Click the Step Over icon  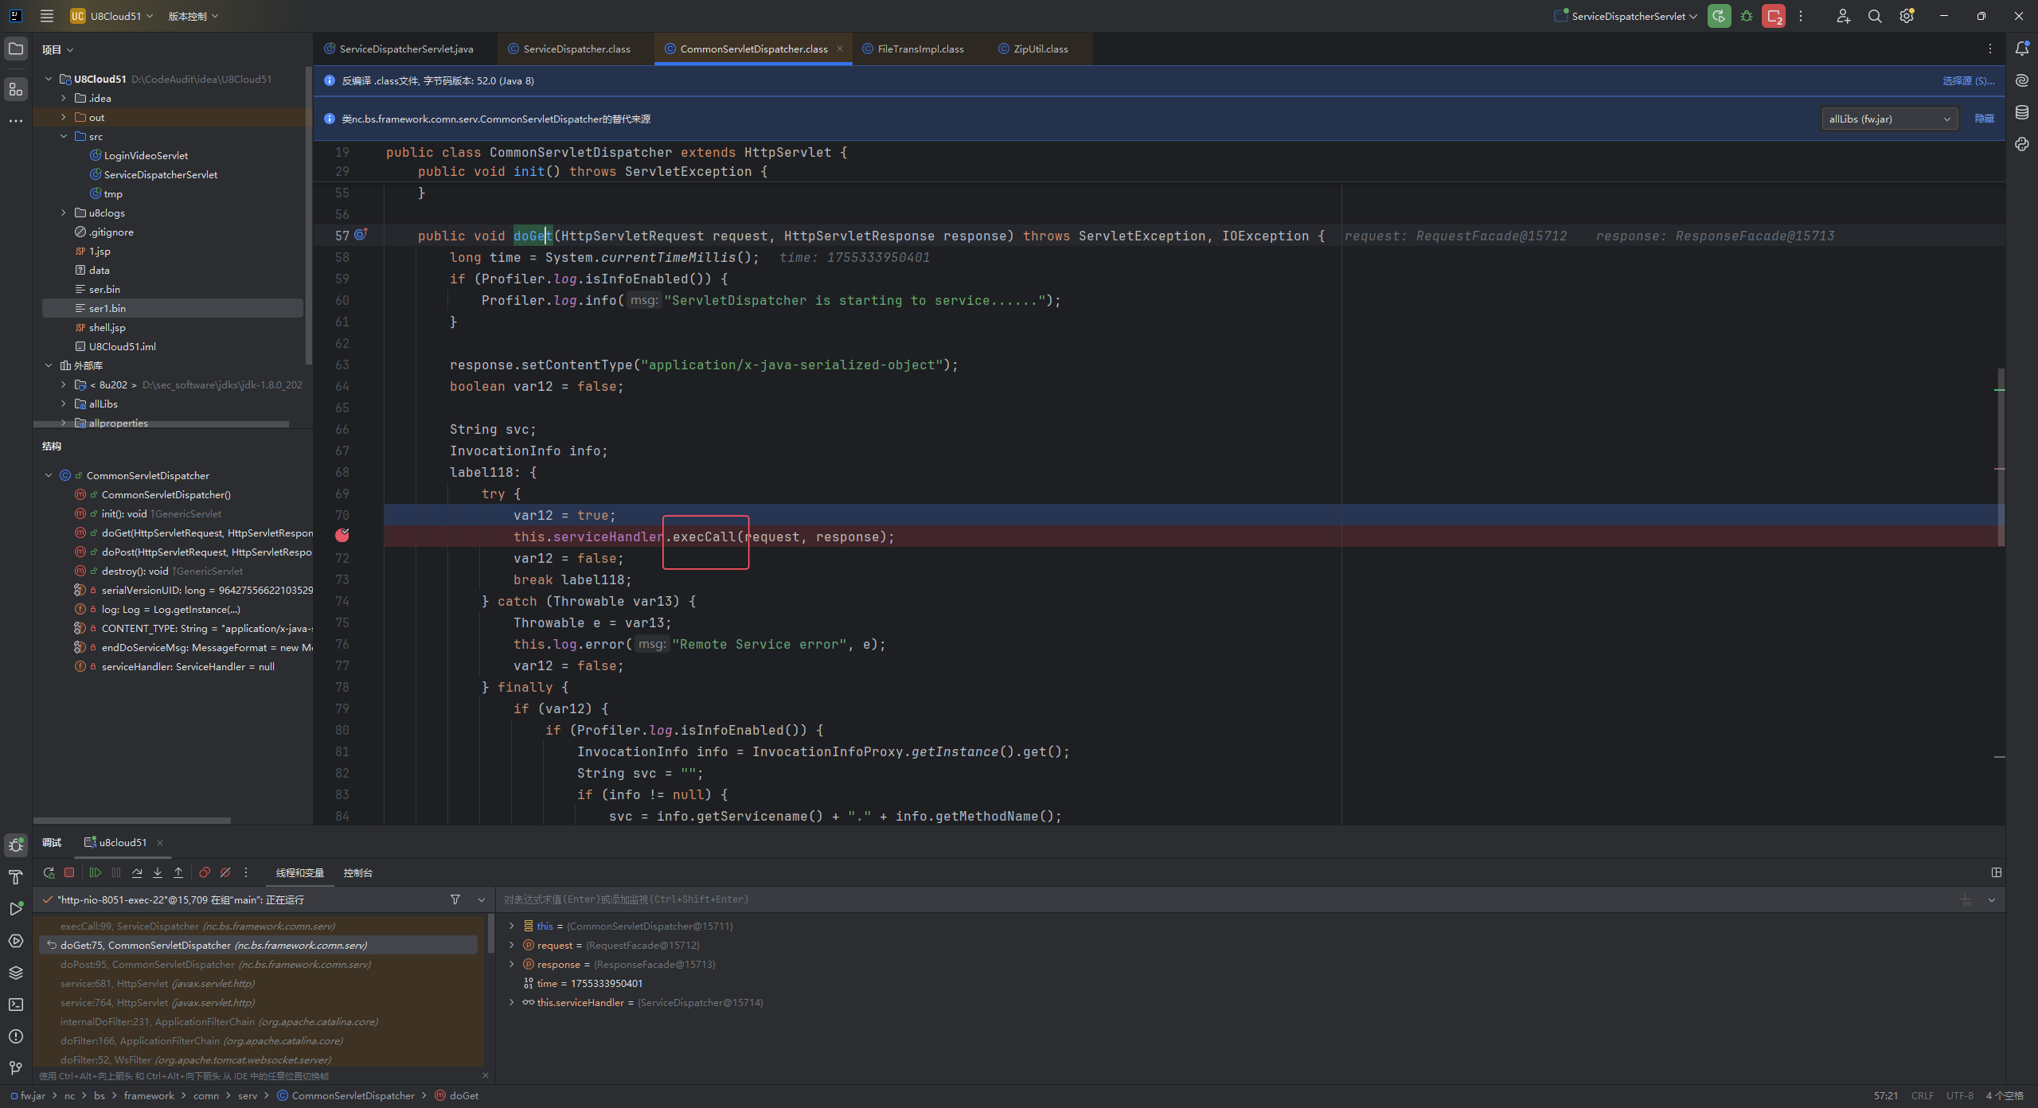137,872
